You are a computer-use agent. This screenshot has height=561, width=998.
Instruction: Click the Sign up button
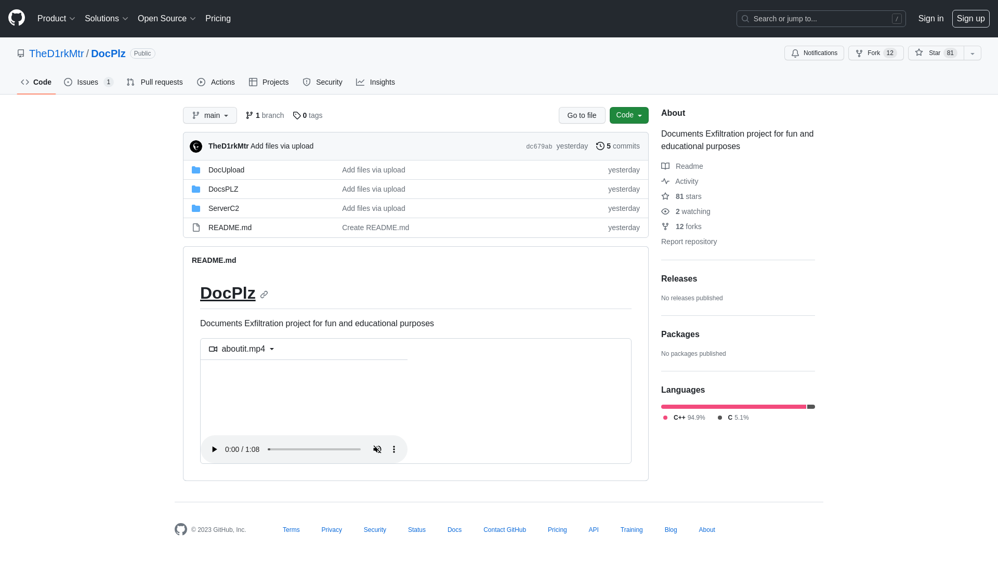click(970, 19)
